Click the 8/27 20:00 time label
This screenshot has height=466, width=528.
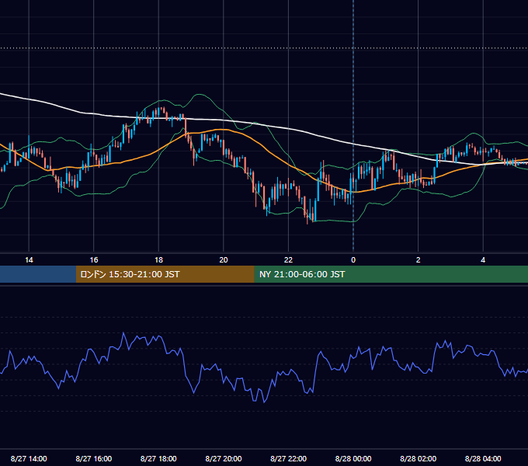point(224,458)
